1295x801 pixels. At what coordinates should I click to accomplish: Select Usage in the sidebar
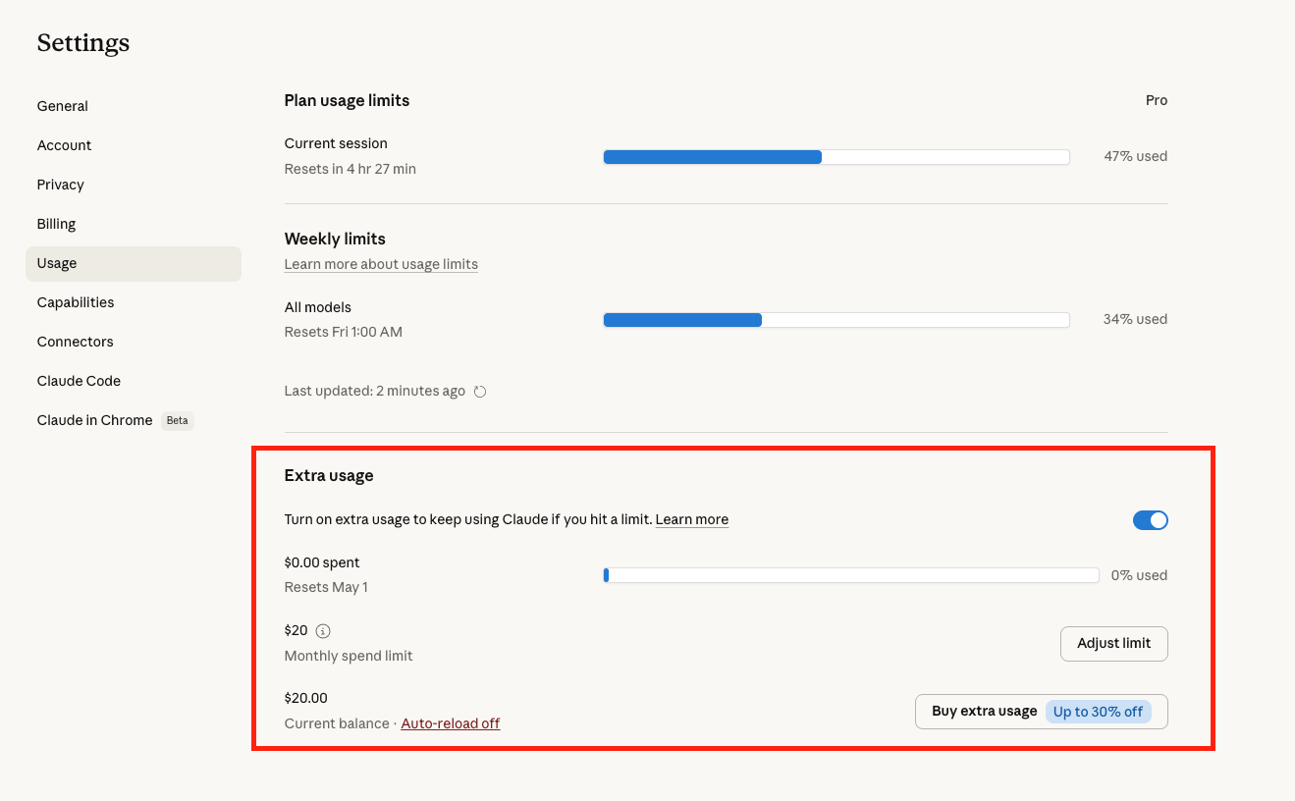click(57, 263)
